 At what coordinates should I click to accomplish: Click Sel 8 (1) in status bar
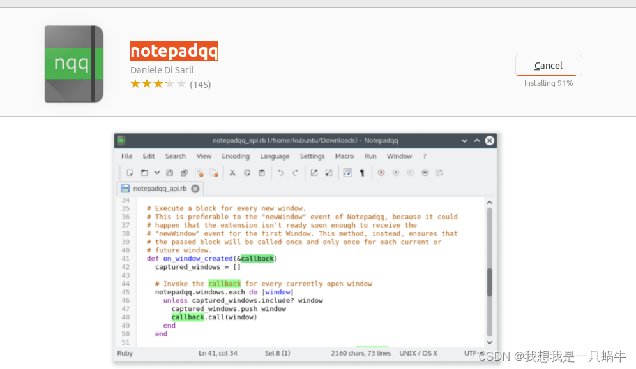[x=277, y=353]
